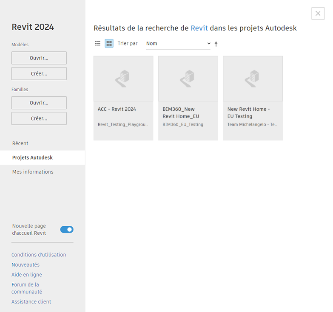Close the search results panel
Viewport: 333px width, 312px height.
[318, 14]
